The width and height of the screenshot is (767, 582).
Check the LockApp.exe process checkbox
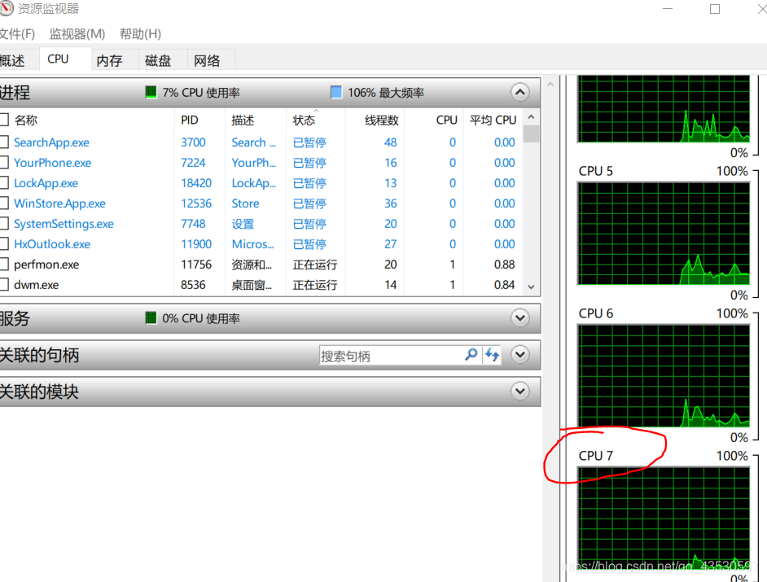pos(4,183)
